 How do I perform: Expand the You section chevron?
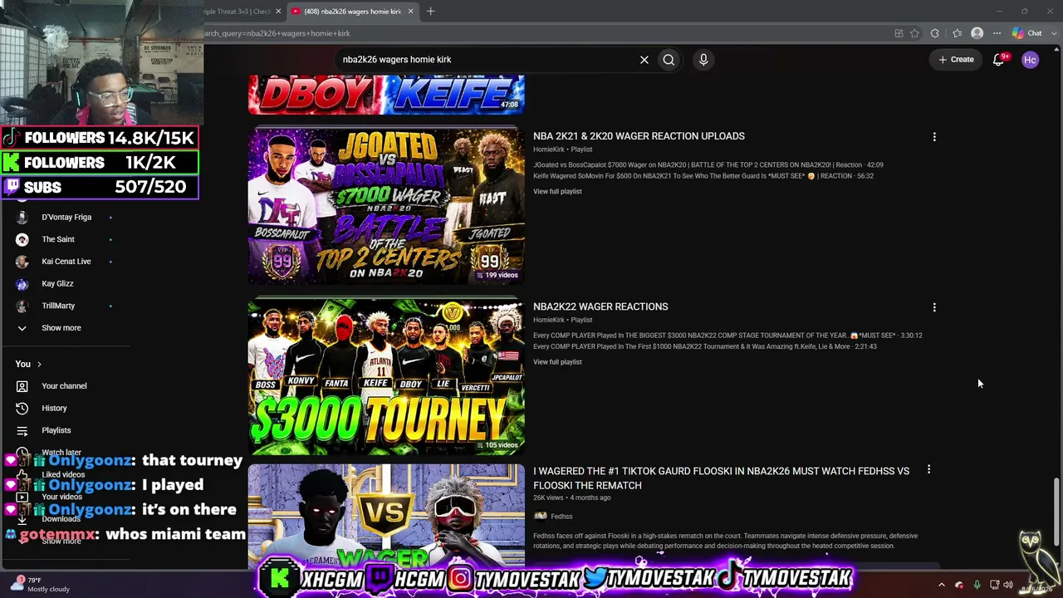tap(39, 364)
